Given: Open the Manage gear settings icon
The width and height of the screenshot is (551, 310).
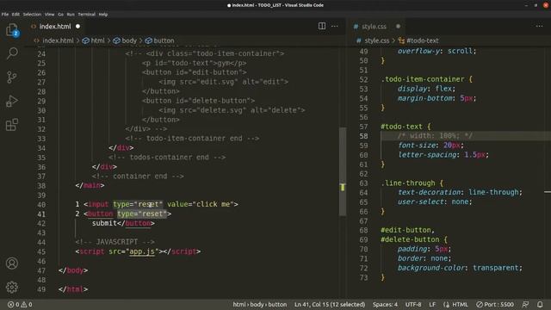Looking at the screenshot, I should click(x=12, y=287).
